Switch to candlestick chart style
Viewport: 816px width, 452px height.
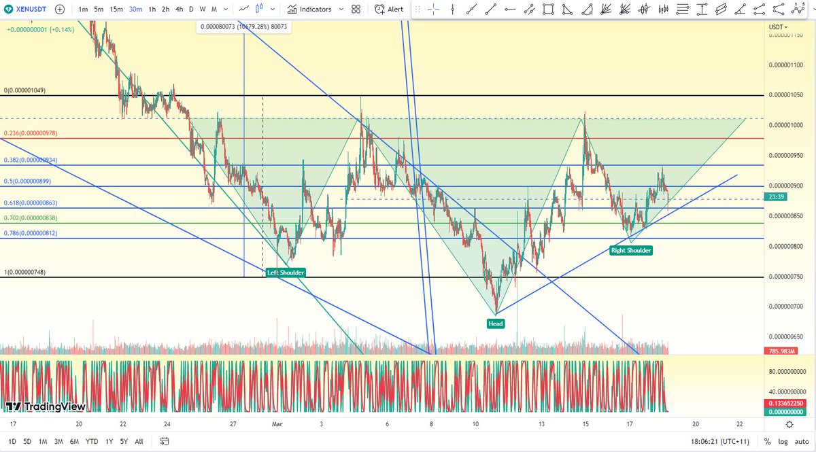[260, 9]
